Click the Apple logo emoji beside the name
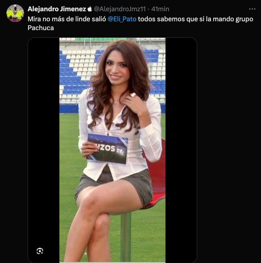This screenshot has width=261, height=263. coord(90,9)
